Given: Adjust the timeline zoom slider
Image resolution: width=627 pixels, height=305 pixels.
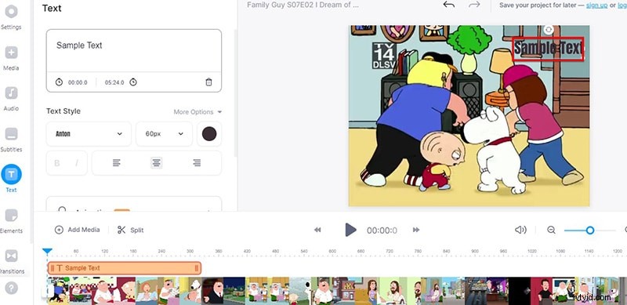Looking at the screenshot, I should tap(590, 231).
